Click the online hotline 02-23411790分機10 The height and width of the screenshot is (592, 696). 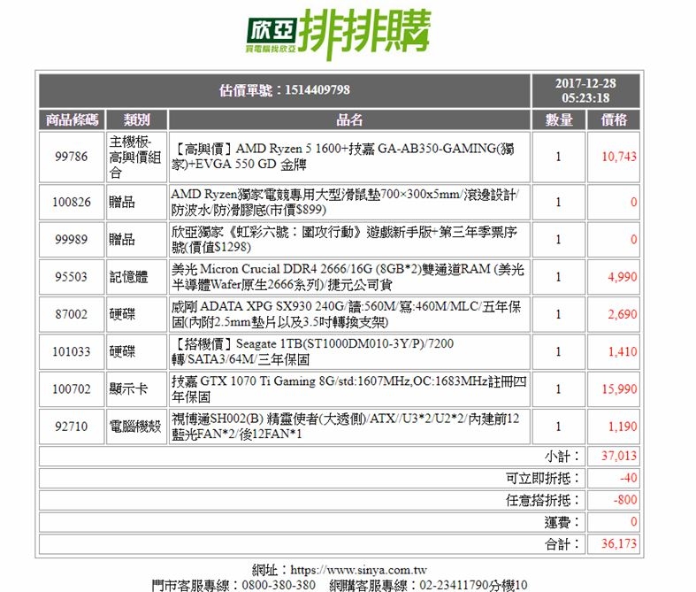474,585
